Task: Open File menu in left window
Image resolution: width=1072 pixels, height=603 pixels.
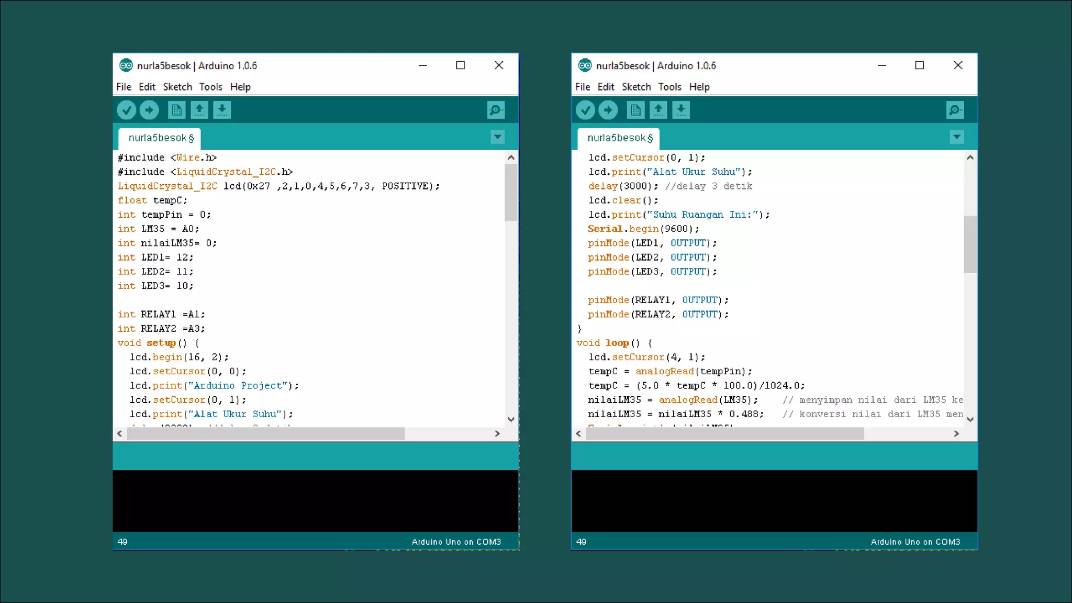Action: coord(124,87)
